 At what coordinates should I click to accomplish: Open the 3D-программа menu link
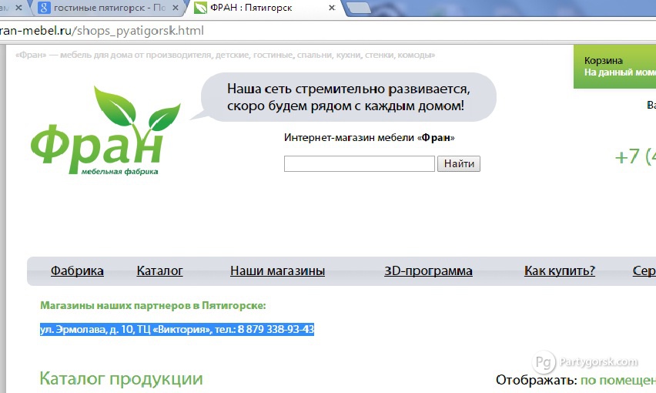tap(428, 270)
